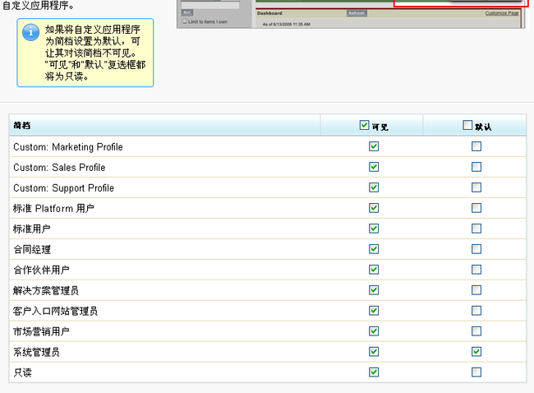
Task: Click the 只读 profile name
Action: 22,372
